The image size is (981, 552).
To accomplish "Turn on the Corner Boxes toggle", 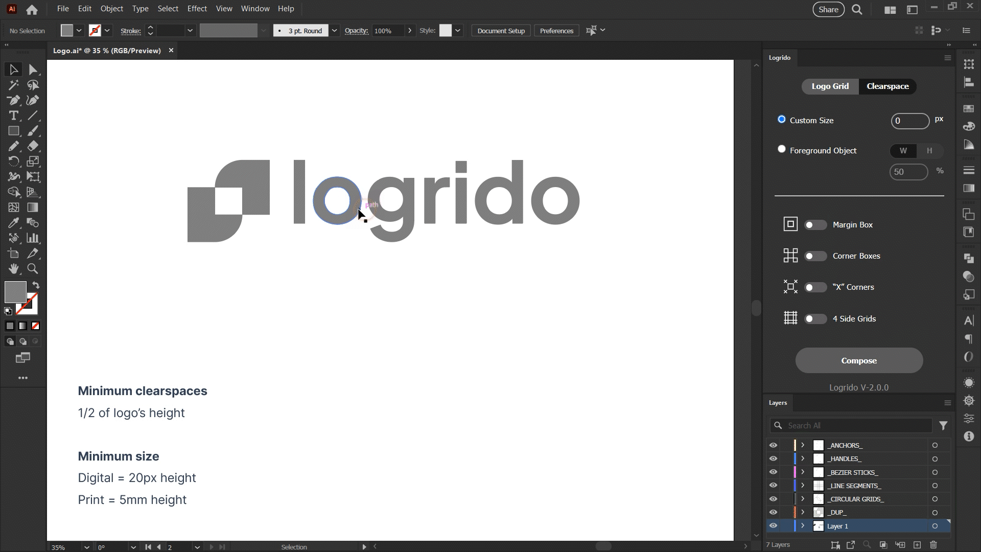I will tap(815, 256).
